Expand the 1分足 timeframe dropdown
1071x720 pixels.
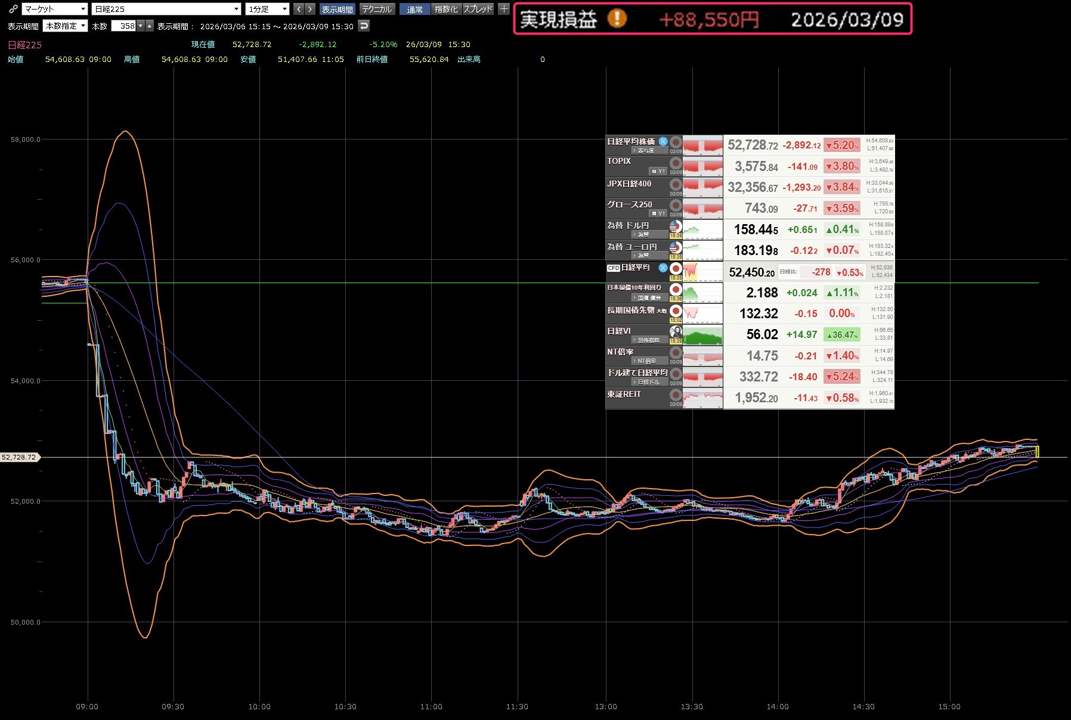click(x=267, y=9)
